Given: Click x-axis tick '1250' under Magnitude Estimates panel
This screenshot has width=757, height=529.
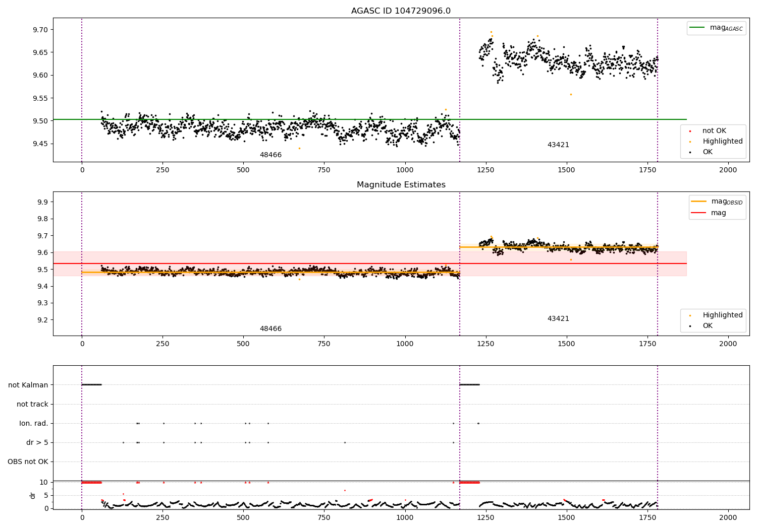Looking at the screenshot, I should (485, 344).
